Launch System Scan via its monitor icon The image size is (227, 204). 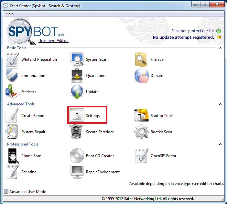pos(77,59)
